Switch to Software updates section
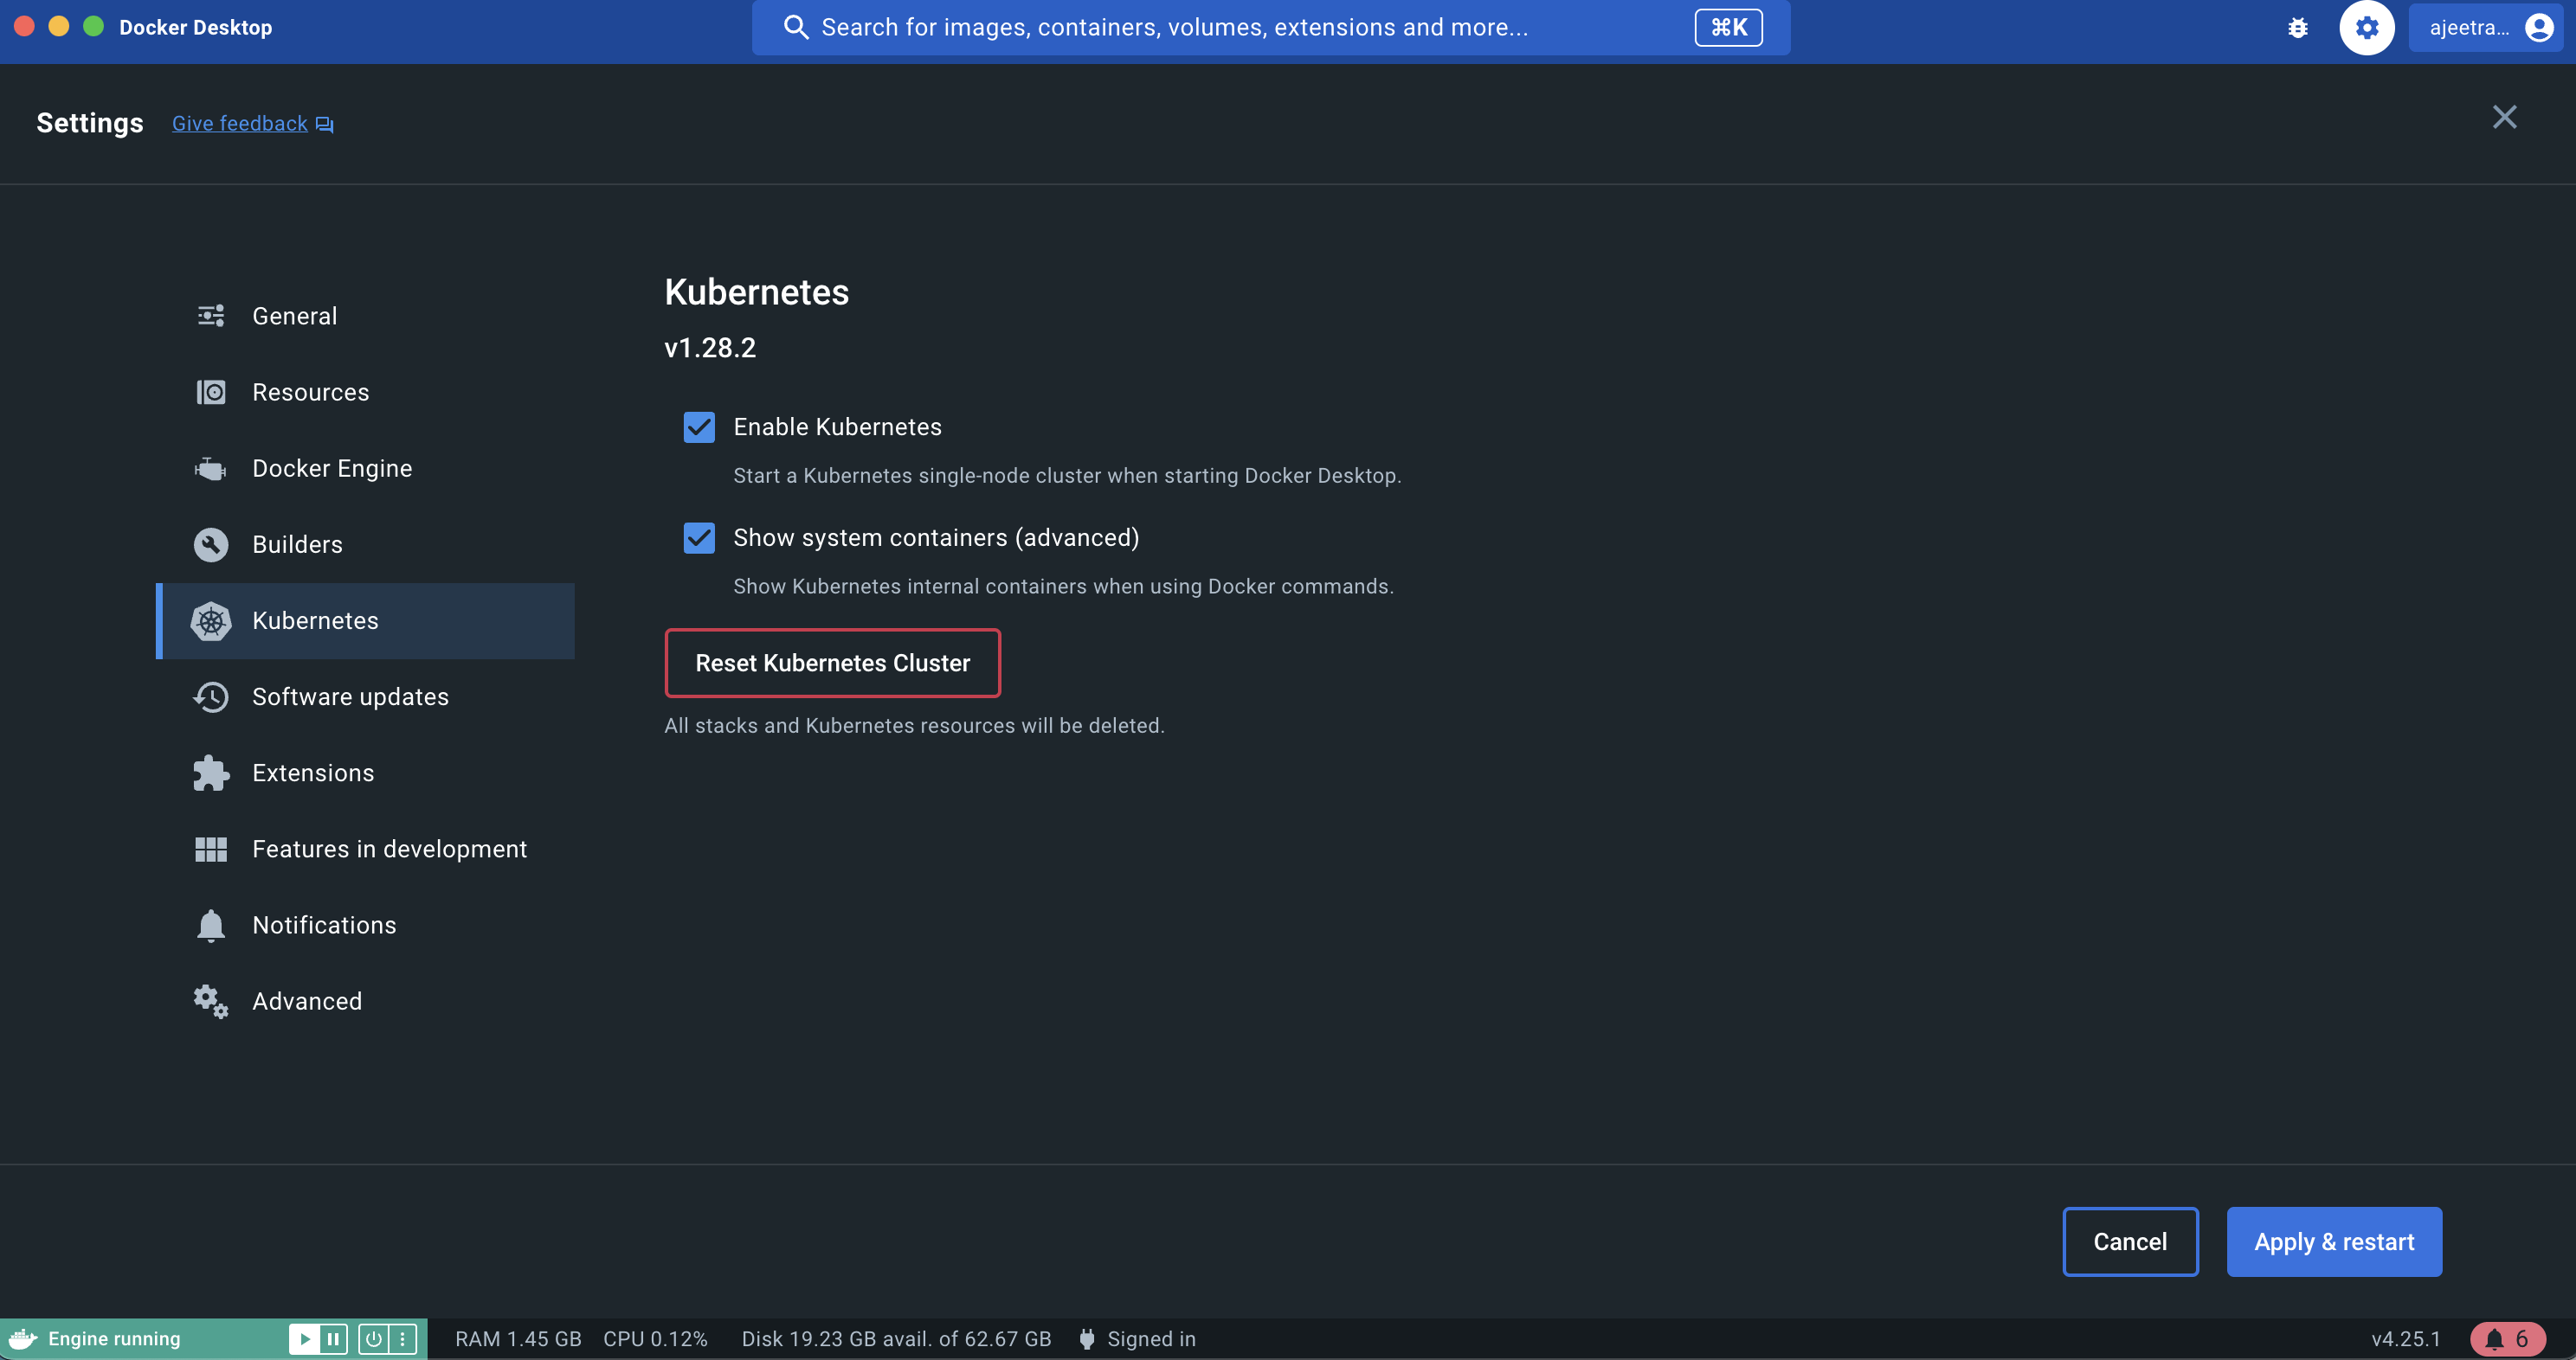The image size is (2576, 1360). pos(350,696)
